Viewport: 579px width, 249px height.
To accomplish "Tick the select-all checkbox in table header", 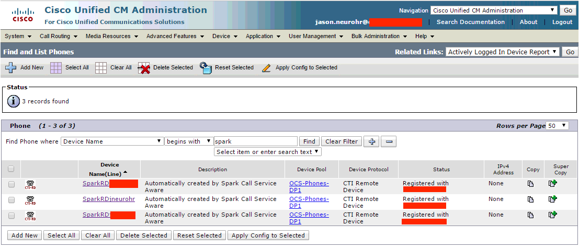I will [11, 169].
